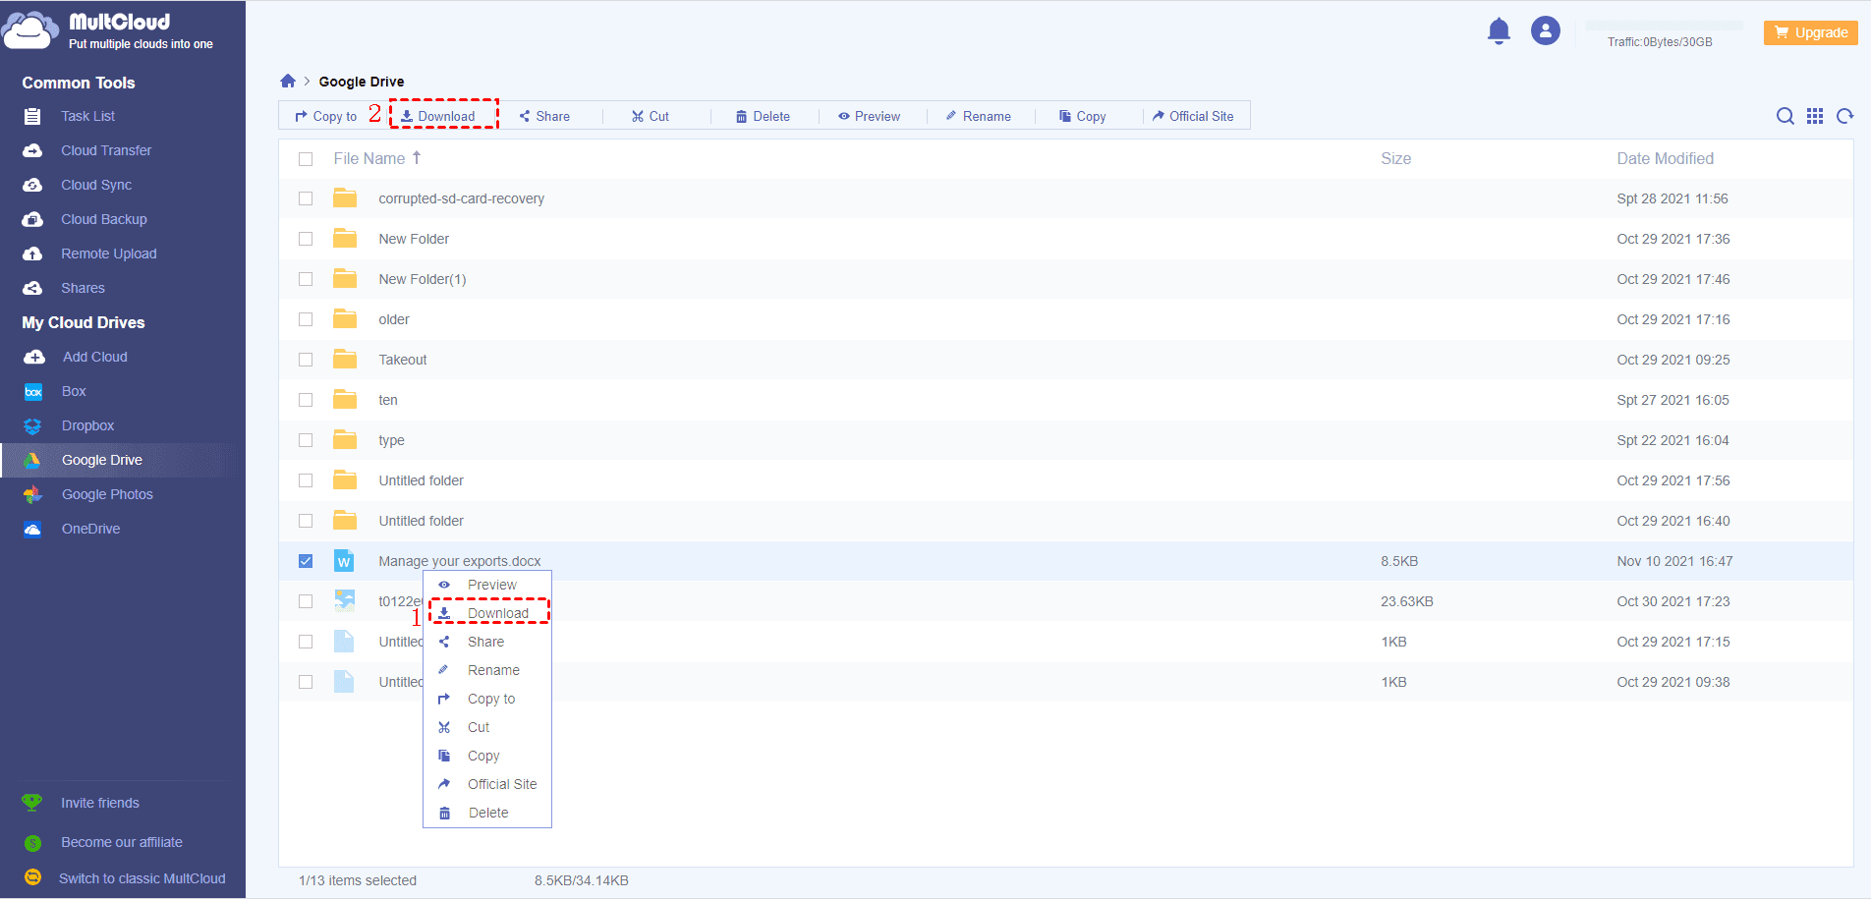Choose Official Site in the context menu
1871x901 pixels.
coord(487,784)
